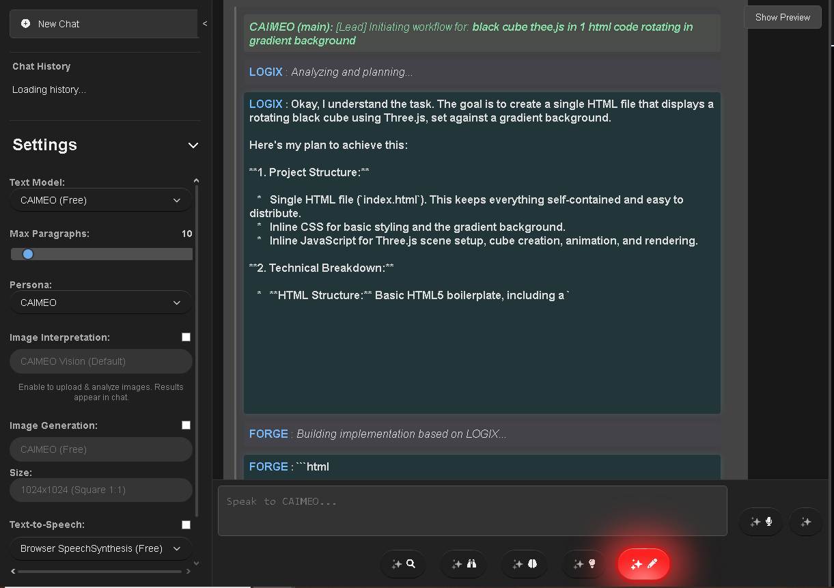Click the horizontal scroll left arrow
The height and width of the screenshot is (588, 834).
coord(14,571)
